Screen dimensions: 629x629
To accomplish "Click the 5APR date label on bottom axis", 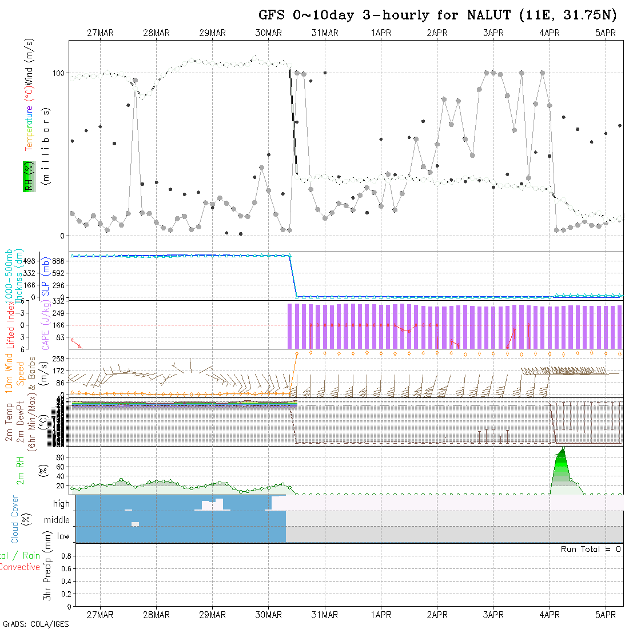I will pyautogui.click(x=606, y=615).
